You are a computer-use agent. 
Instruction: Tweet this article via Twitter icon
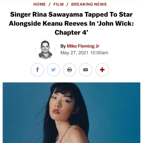coord(53,70)
